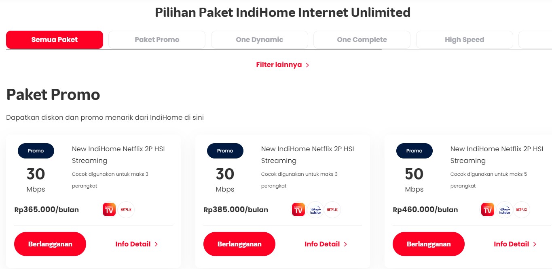Viewport: 552px width, 269px height.
Task: Click the IndiHome TV icon on the first card
Action: coord(109,209)
